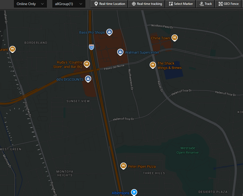
Task: Open the Online Only dropdown
Action: tap(30, 4)
